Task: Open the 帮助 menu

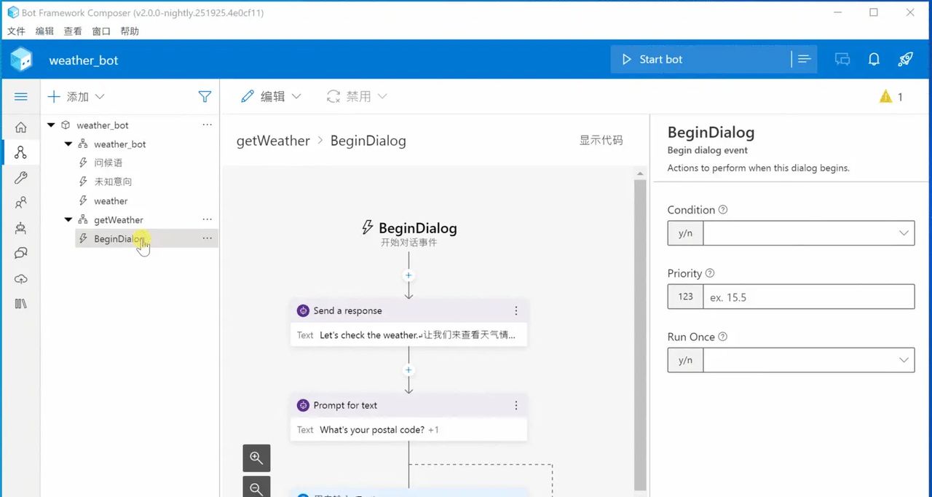Action: pos(130,31)
